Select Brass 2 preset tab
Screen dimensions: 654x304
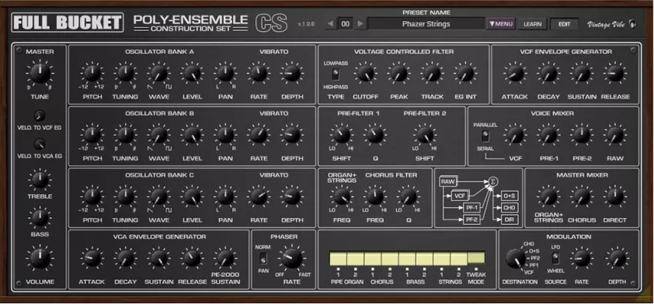coord(424,258)
